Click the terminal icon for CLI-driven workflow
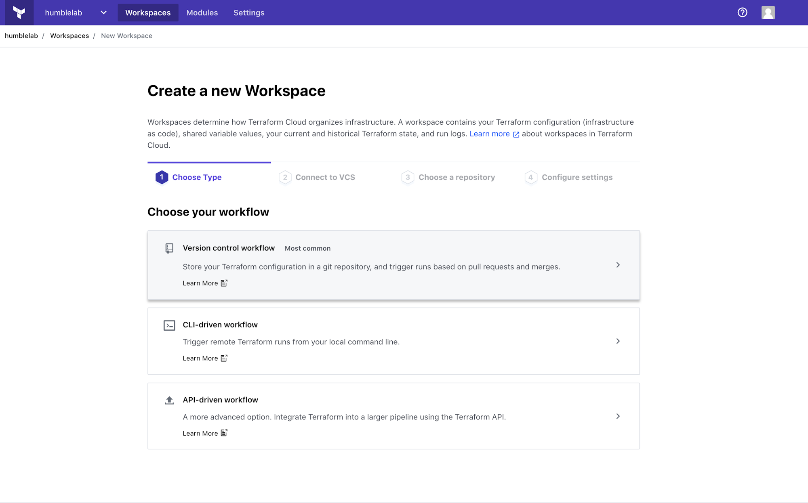 tap(169, 325)
